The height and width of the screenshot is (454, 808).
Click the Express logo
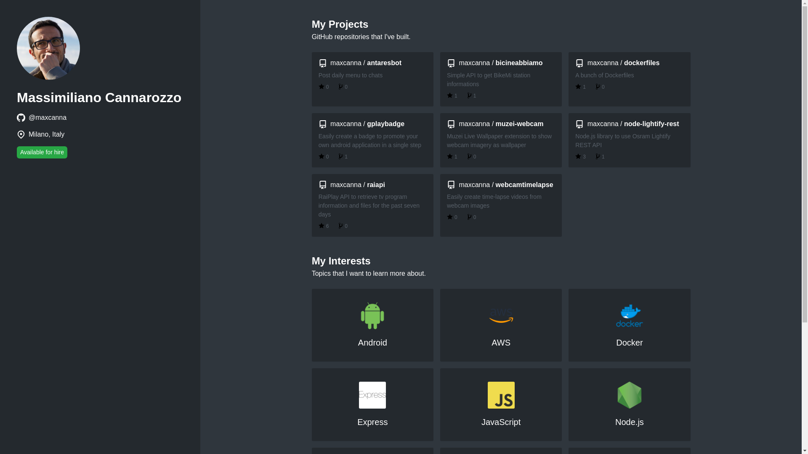[x=372, y=395]
